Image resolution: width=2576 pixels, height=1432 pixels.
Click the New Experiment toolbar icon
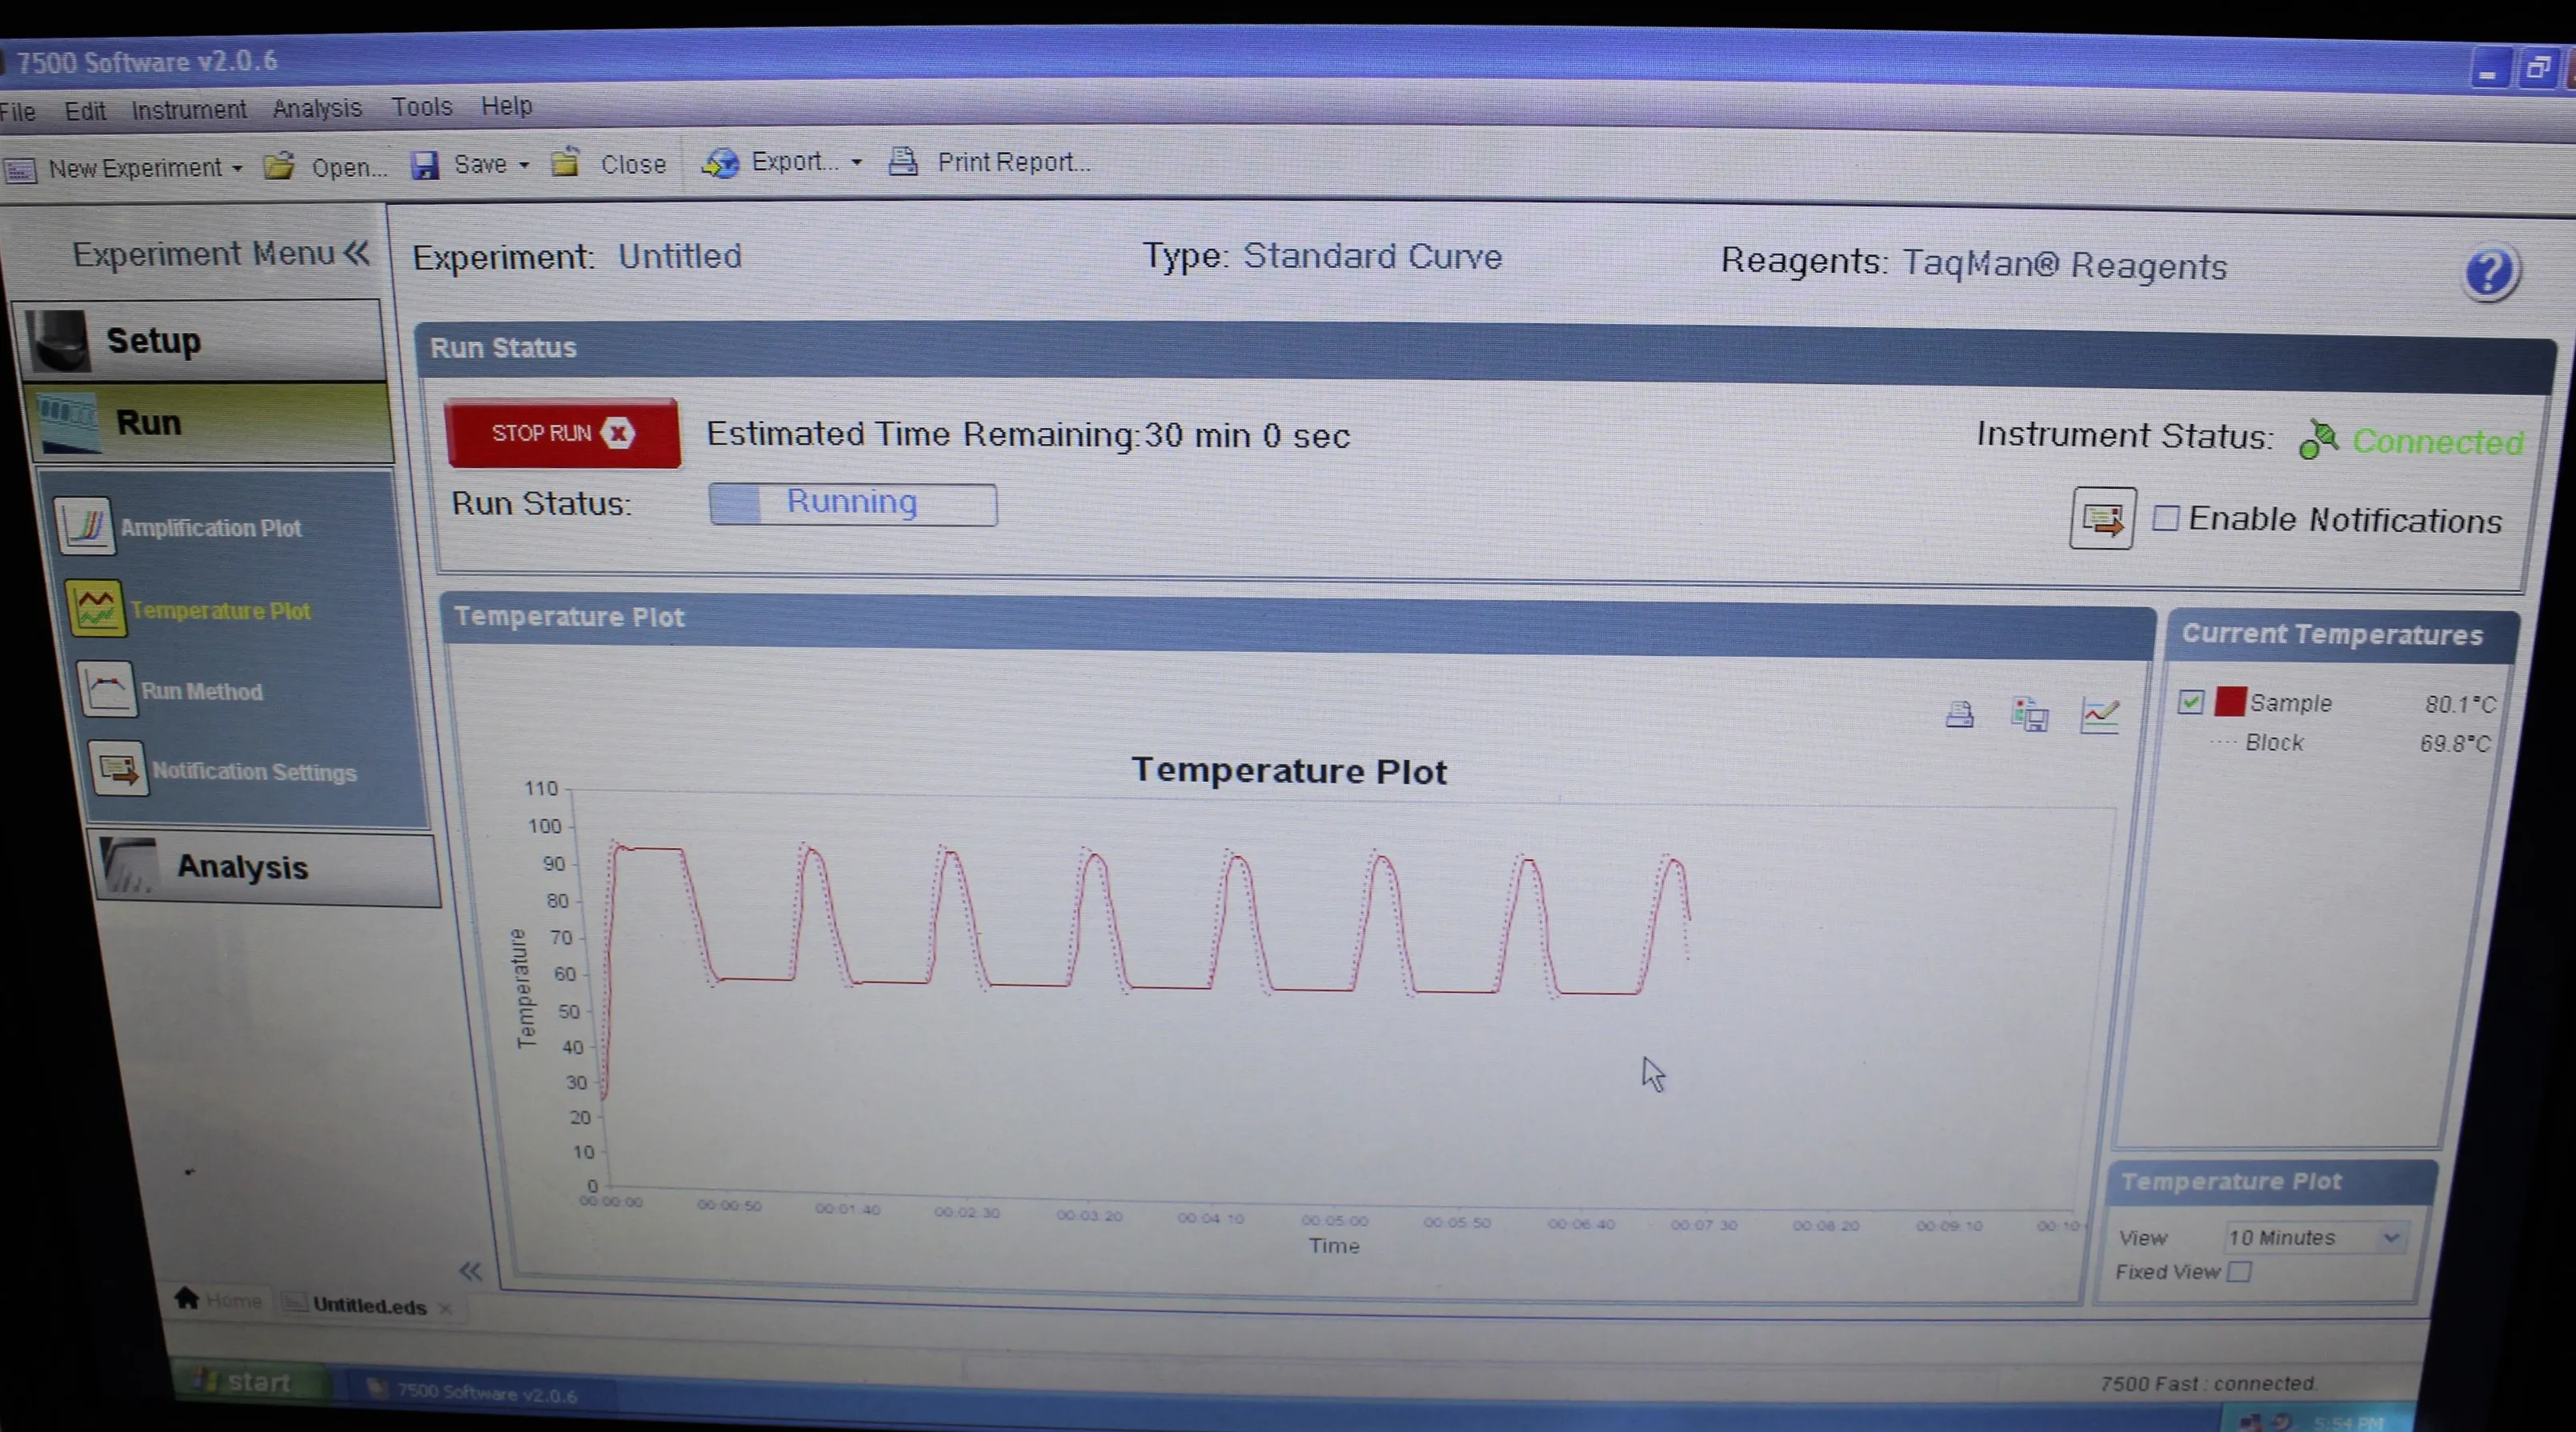point(20,170)
